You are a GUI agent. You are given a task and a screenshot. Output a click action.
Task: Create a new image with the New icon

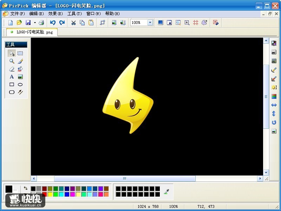point(11,23)
